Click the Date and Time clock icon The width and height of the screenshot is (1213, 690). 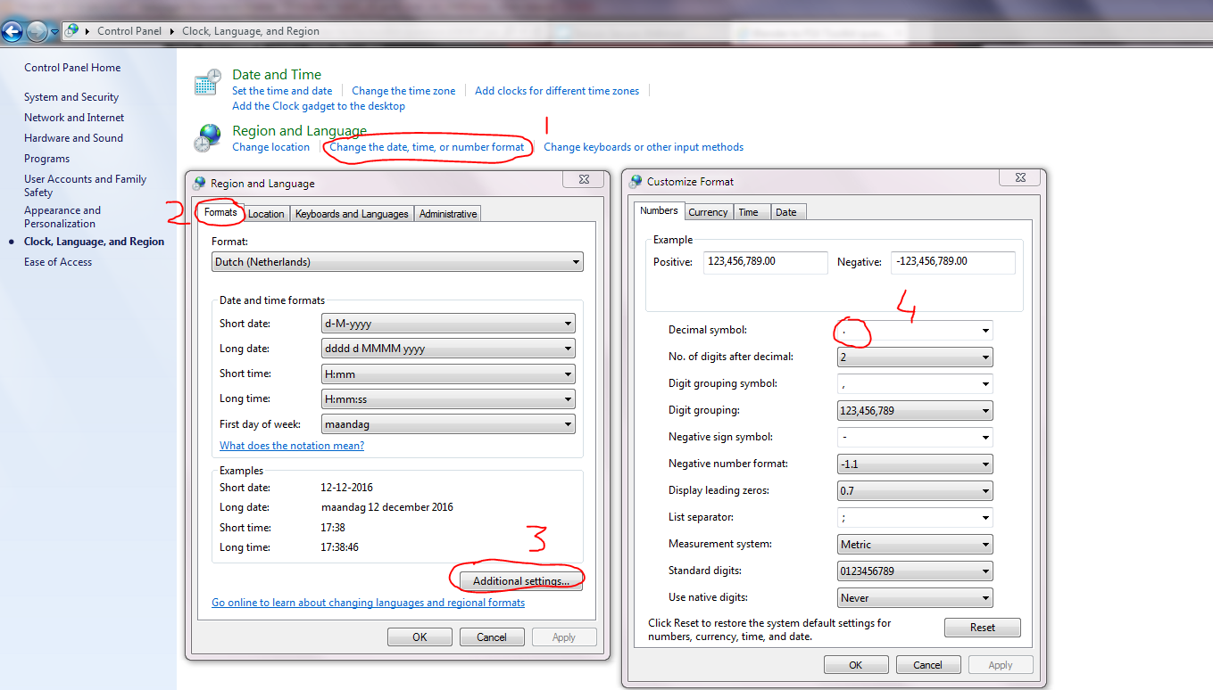[207, 83]
